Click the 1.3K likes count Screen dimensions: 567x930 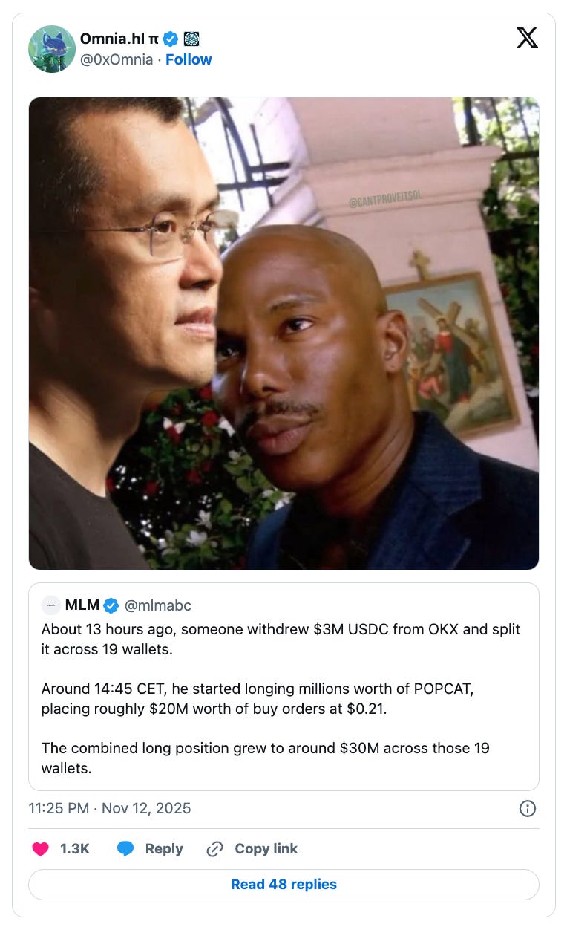pyautogui.click(x=74, y=849)
